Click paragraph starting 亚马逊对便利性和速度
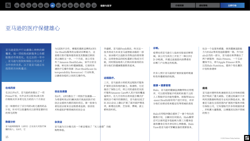This screenshot has height=141, width=250. [x=223, y=103]
